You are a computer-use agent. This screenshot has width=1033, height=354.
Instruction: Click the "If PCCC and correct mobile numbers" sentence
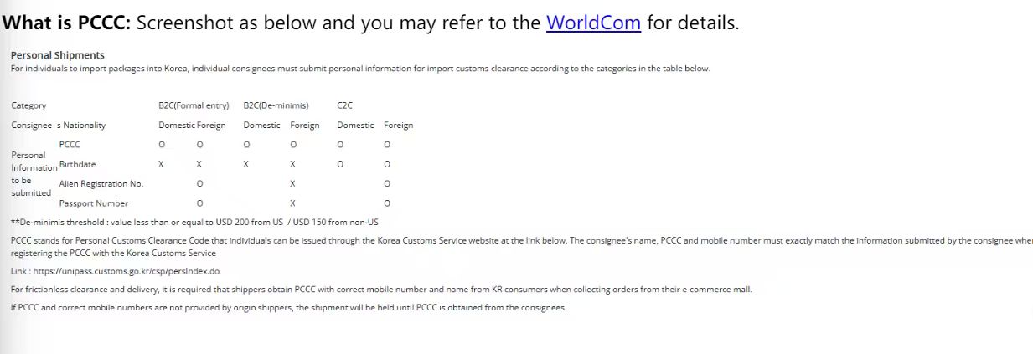pos(289,307)
